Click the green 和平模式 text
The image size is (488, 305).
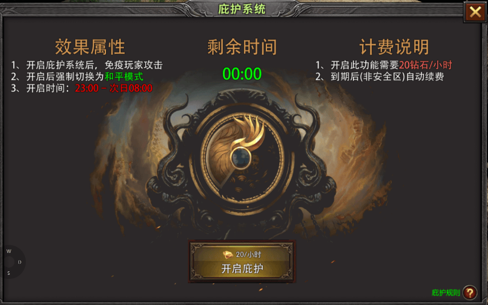124,76
